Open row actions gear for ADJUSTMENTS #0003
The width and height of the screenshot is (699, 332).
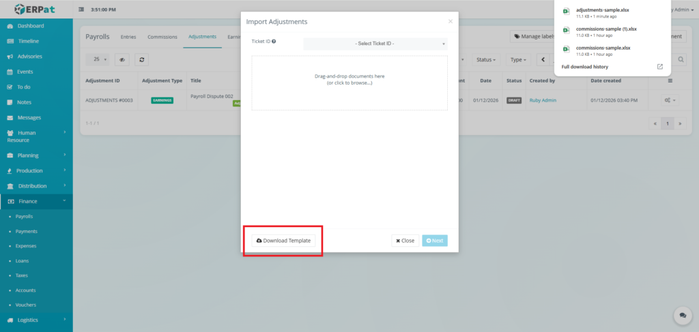click(x=670, y=100)
